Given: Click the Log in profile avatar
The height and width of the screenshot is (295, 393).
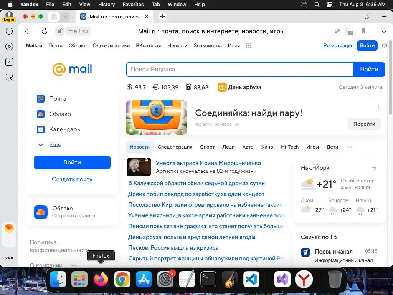Looking at the screenshot, I should coord(9,16).
